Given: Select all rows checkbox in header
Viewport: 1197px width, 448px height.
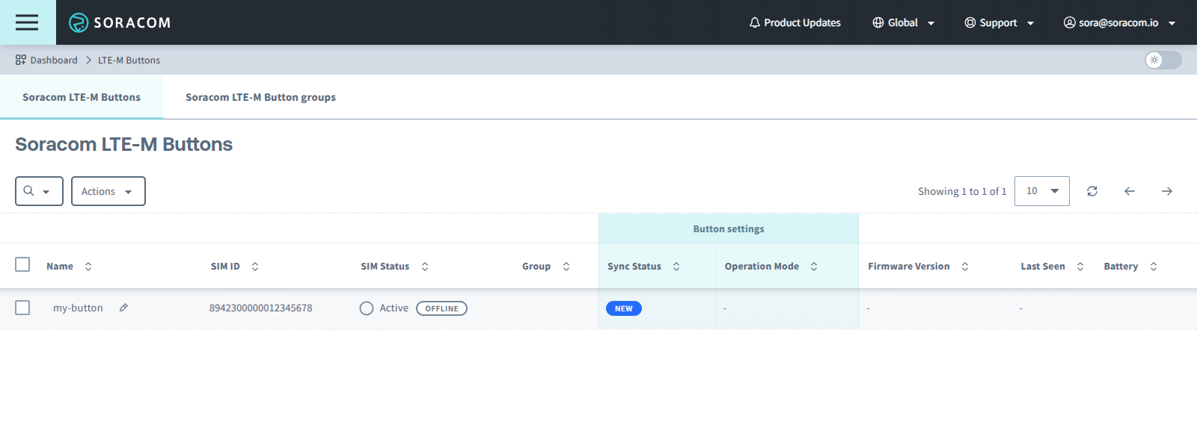Looking at the screenshot, I should click(x=22, y=264).
